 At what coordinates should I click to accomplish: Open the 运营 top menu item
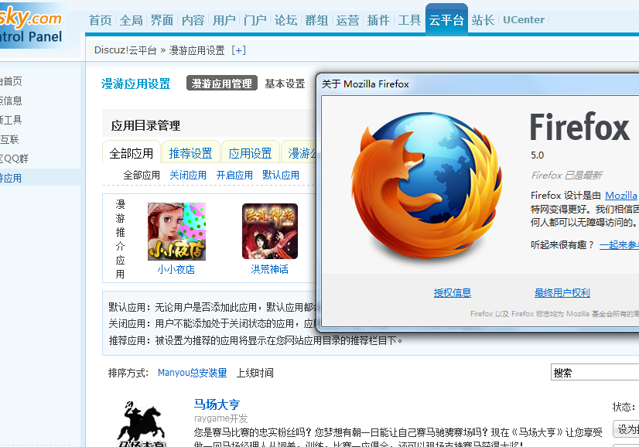click(347, 20)
